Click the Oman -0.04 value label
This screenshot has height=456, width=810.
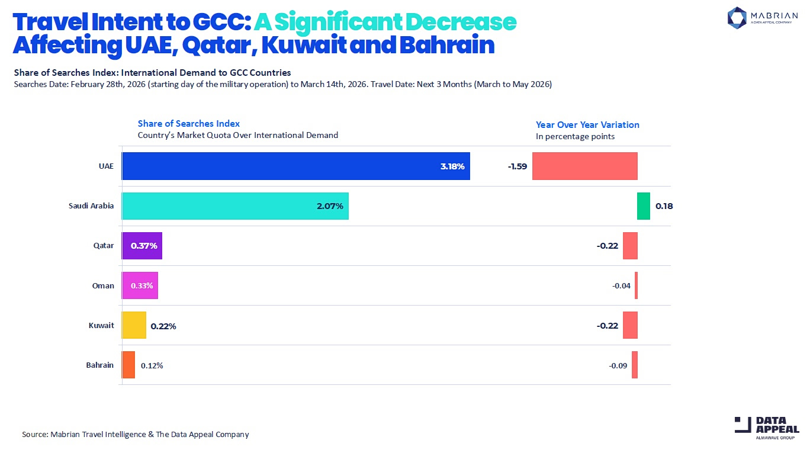[621, 286]
